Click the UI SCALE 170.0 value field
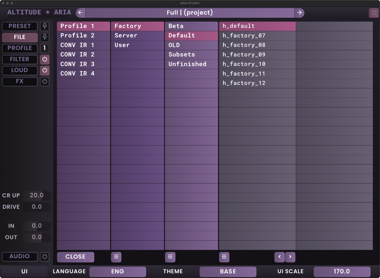The image size is (380, 278). (x=342, y=272)
